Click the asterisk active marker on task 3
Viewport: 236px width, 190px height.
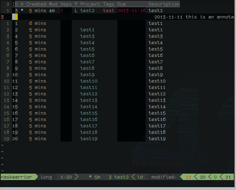pyautogui.click(x=22, y=11)
